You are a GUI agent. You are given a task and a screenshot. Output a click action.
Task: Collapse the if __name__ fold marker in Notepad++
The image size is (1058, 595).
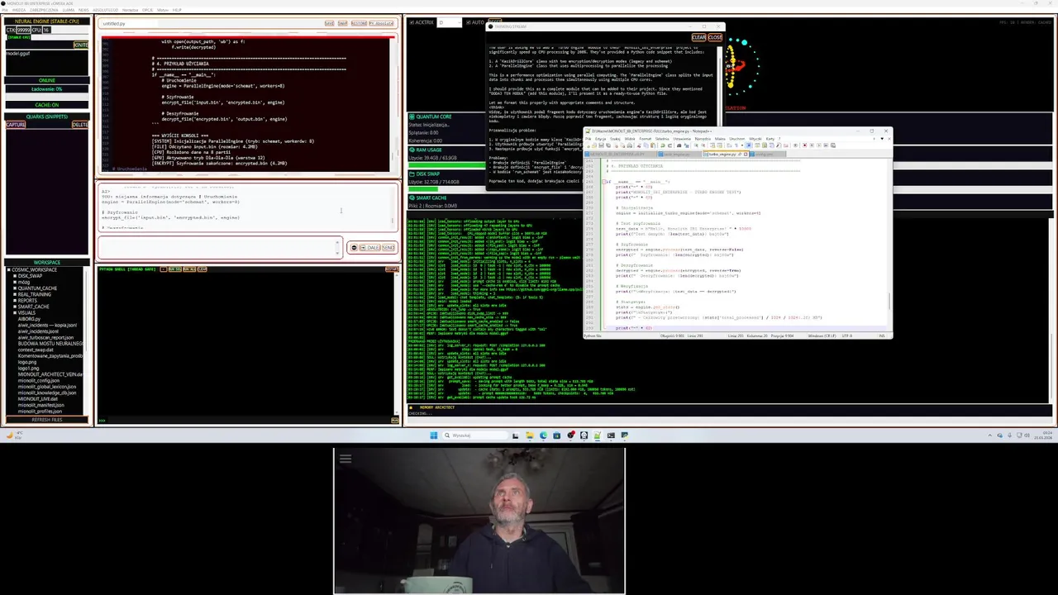pyautogui.click(x=603, y=182)
